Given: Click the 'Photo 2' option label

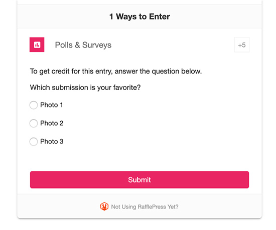Looking at the screenshot, I should [x=52, y=123].
